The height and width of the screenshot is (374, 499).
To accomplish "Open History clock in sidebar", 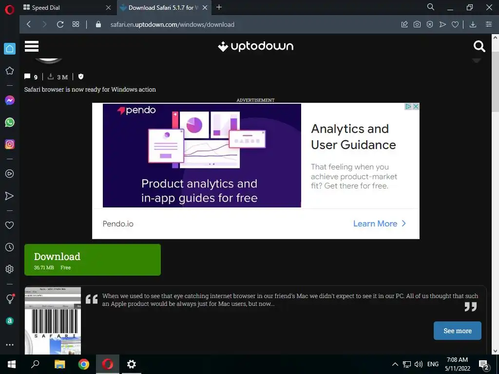I will [10, 247].
